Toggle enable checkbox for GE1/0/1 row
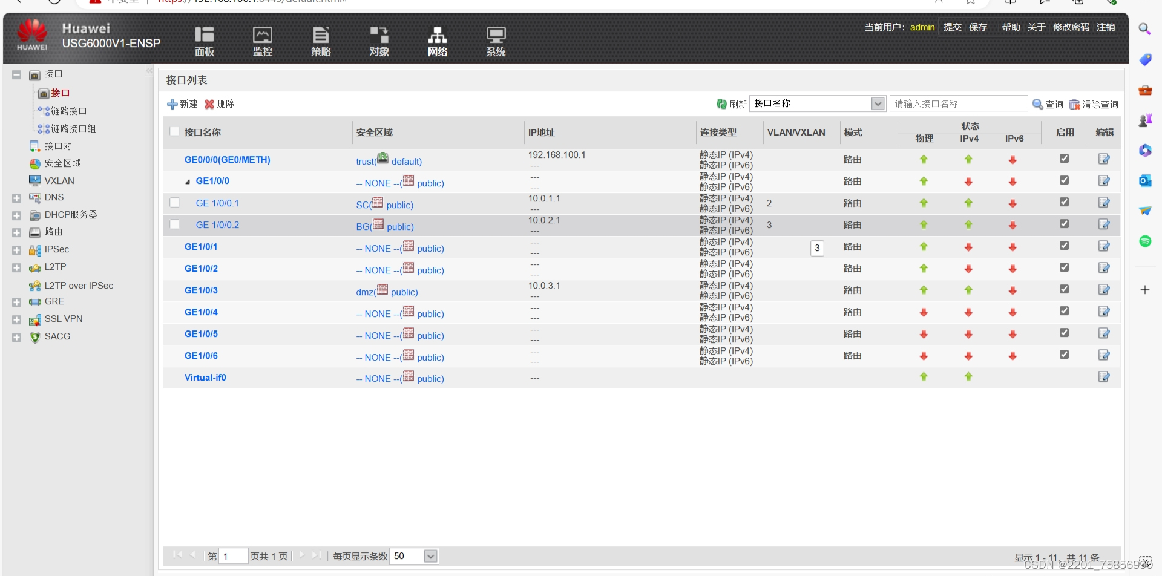Viewport: 1162px width, 576px height. coord(1064,246)
